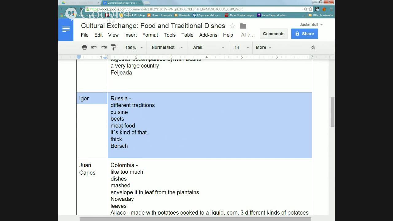Open a new browser tab
This screenshot has width=393, height=221.
pyautogui.click(x=147, y=3)
